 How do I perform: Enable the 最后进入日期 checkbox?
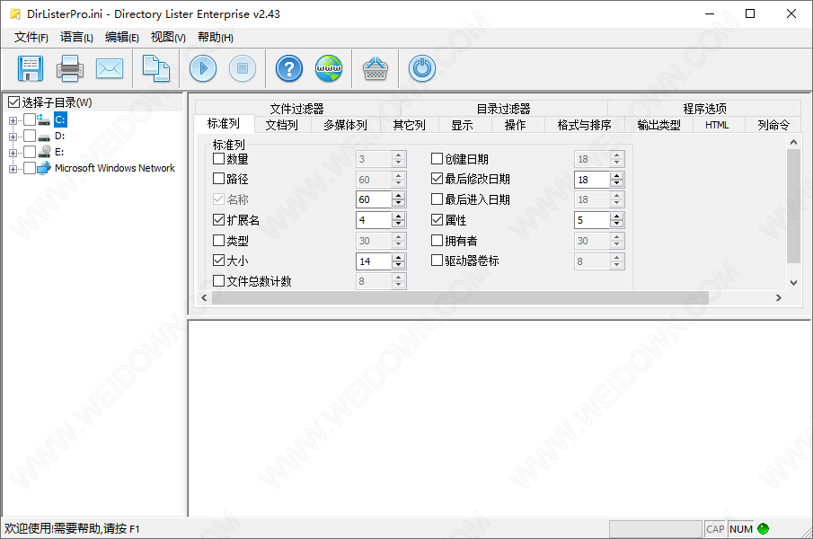(437, 199)
